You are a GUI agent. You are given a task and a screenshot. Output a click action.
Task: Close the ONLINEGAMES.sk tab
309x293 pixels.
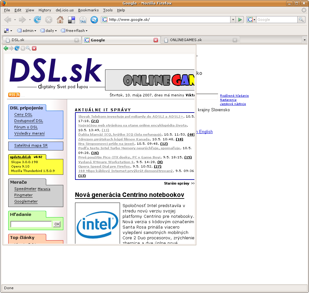(235, 40)
